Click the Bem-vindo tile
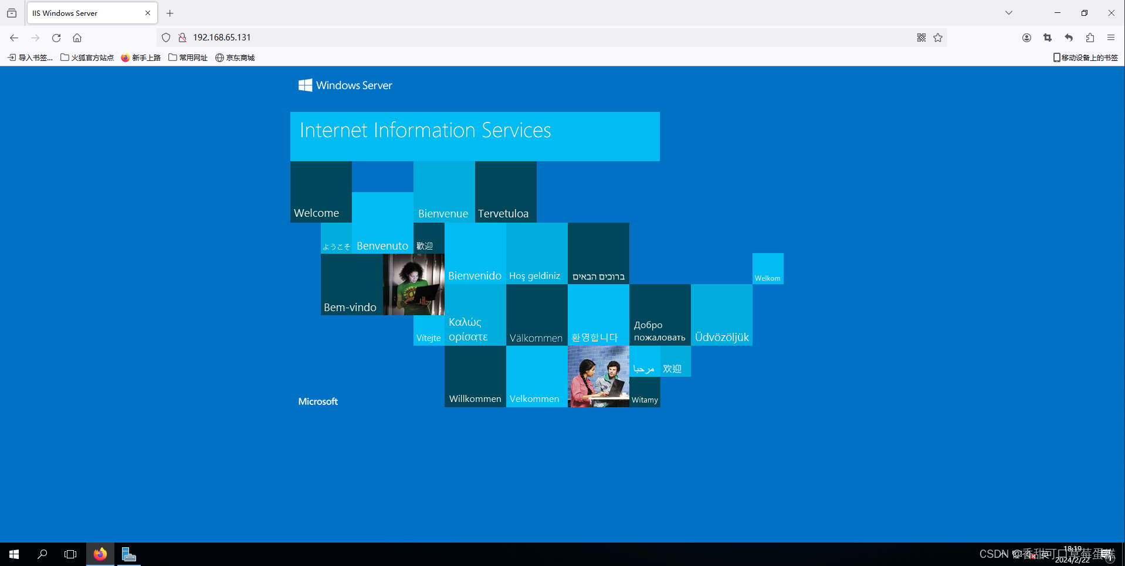 (352, 285)
